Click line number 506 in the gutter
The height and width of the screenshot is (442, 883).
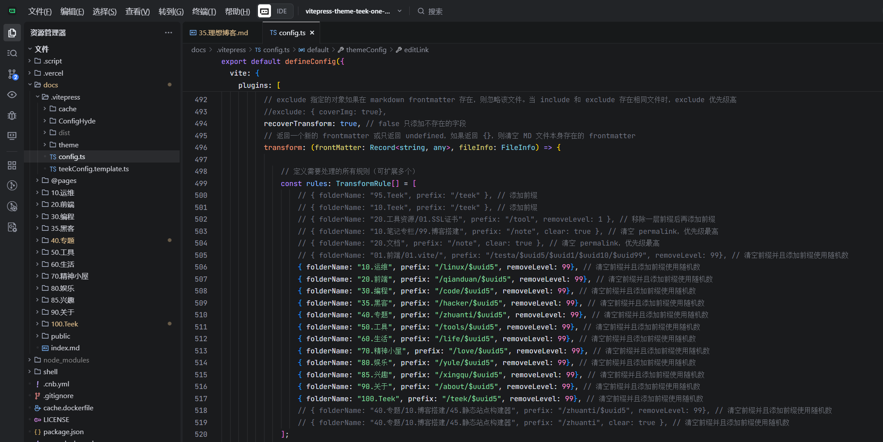(201, 267)
